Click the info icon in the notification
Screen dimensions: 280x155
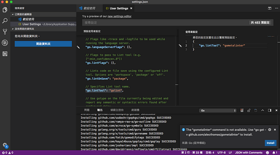(x=183, y=130)
